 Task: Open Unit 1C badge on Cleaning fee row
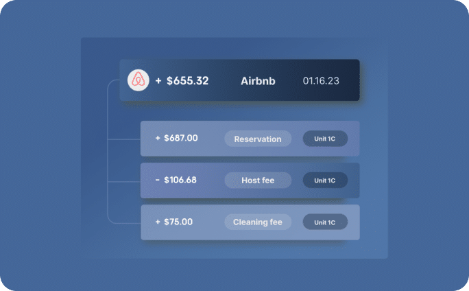click(325, 222)
